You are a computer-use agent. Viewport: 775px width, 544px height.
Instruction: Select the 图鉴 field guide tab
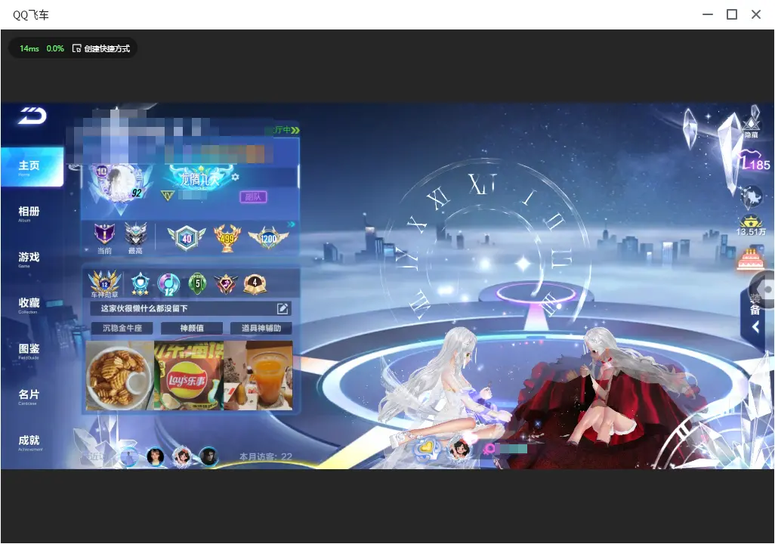point(29,351)
